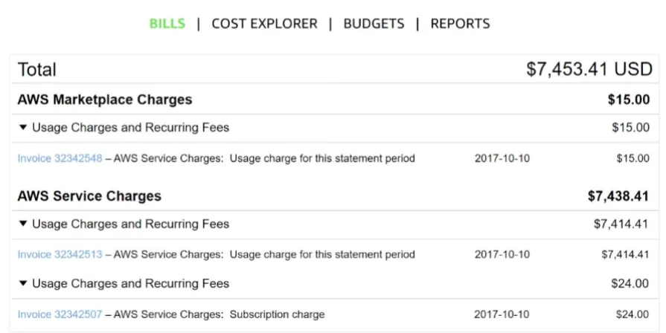Collapse the $7,414.41 Usage Charges triangle
Viewport: 666px width, 333px height.
[23, 224]
